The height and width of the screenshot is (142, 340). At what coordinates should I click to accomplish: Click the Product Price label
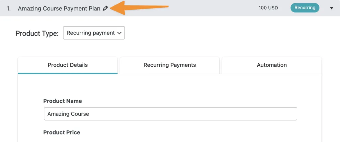(62, 132)
